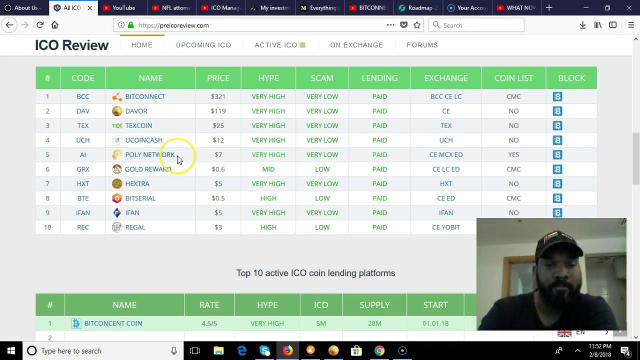
Task: Click the Davor coin logo
Action: point(117,111)
